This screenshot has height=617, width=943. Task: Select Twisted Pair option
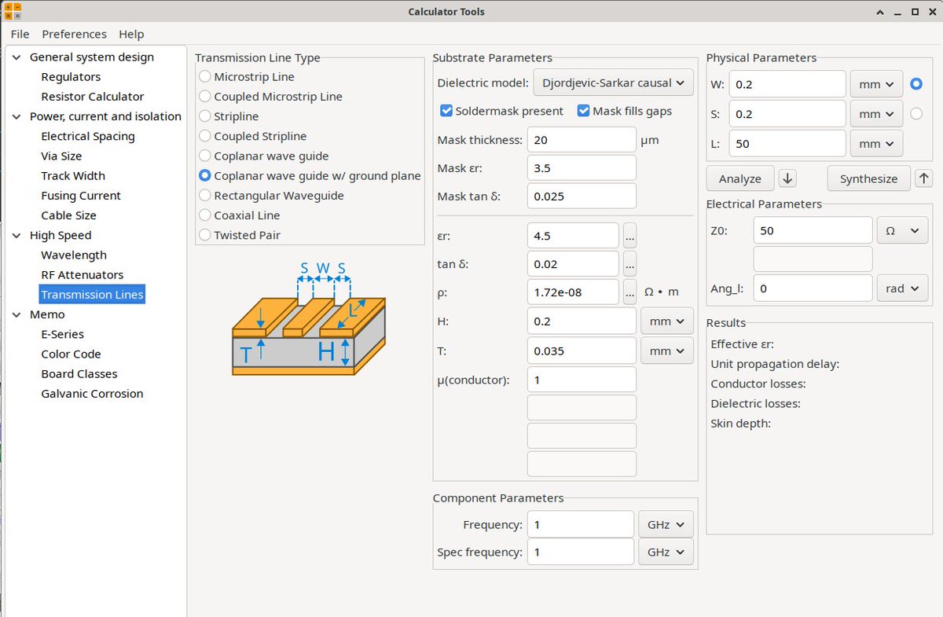pyautogui.click(x=240, y=235)
